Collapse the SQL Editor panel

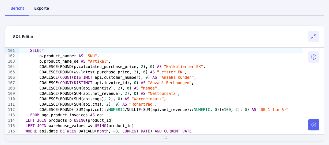point(313,37)
